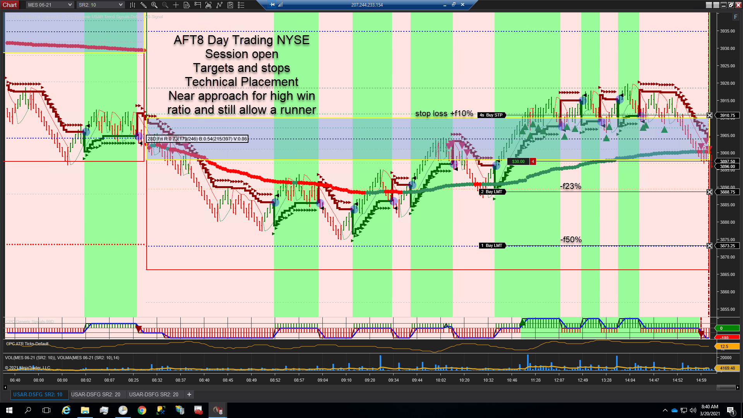The height and width of the screenshot is (418, 743).
Task: Click the horizontal scrollbar thumb
Action: (x=726, y=387)
